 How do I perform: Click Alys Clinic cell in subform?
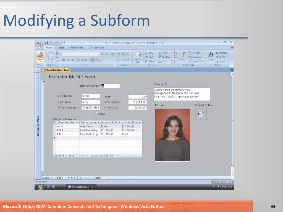pos(90,126)
